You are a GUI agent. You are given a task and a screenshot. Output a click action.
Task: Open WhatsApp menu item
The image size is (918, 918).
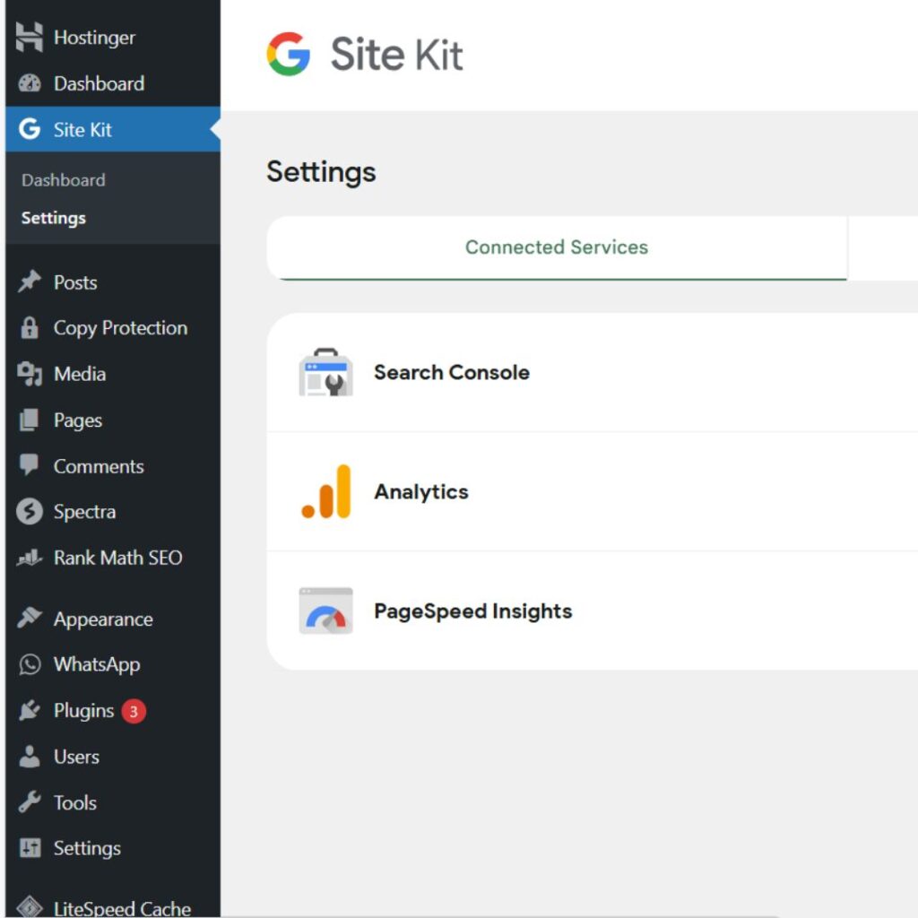click(113, 664)
